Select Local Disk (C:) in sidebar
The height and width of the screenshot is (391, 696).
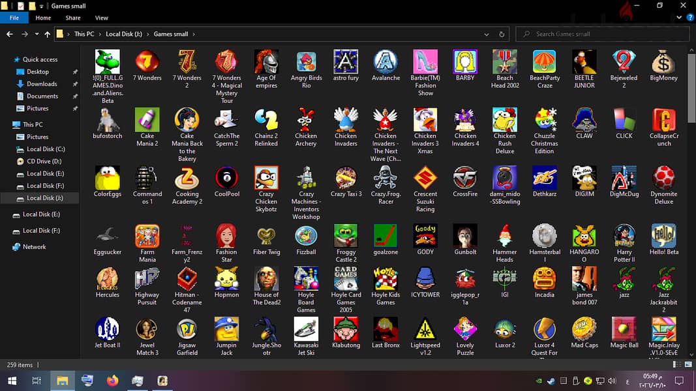[46, 149]
